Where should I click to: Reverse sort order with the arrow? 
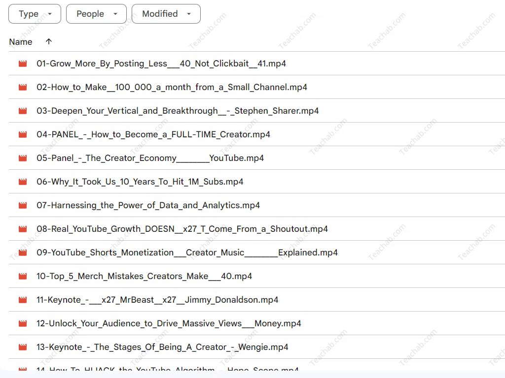48,42
